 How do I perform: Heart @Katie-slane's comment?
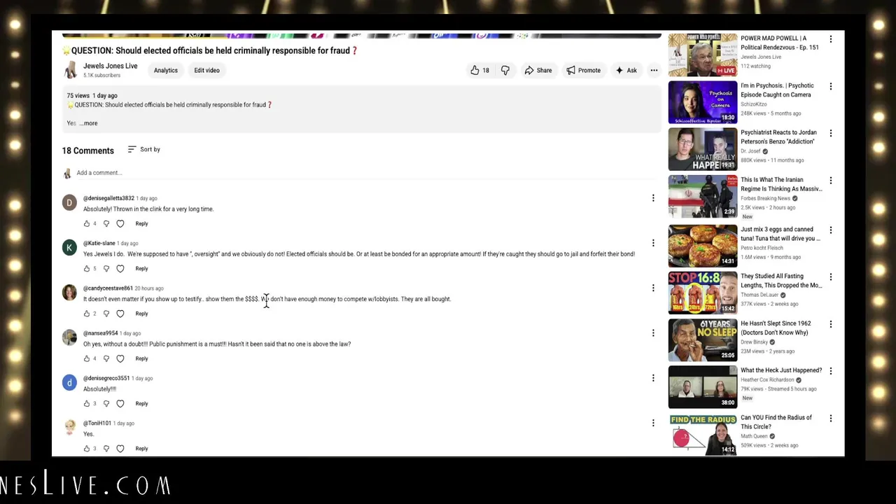(x=120, y=268)
